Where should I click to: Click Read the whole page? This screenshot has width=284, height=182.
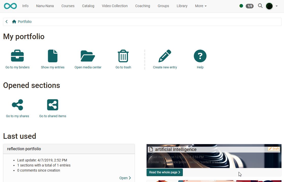[164, 172]
